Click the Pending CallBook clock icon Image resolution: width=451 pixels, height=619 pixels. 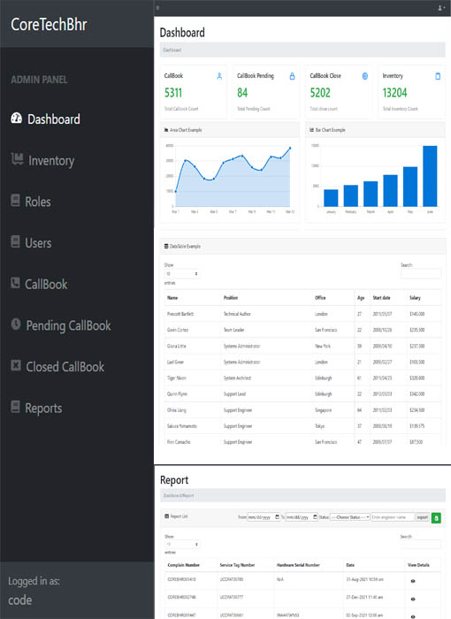(x=16, y=325)
